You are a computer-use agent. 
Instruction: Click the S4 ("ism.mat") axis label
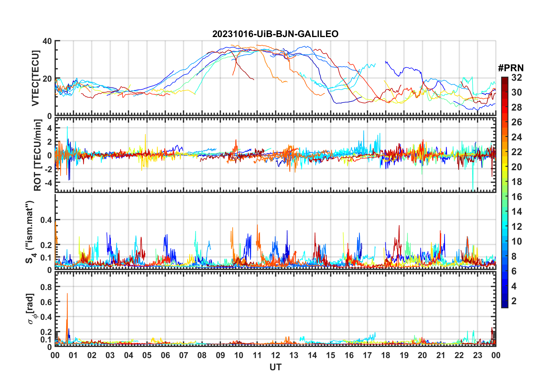click(x=30, y=232)
